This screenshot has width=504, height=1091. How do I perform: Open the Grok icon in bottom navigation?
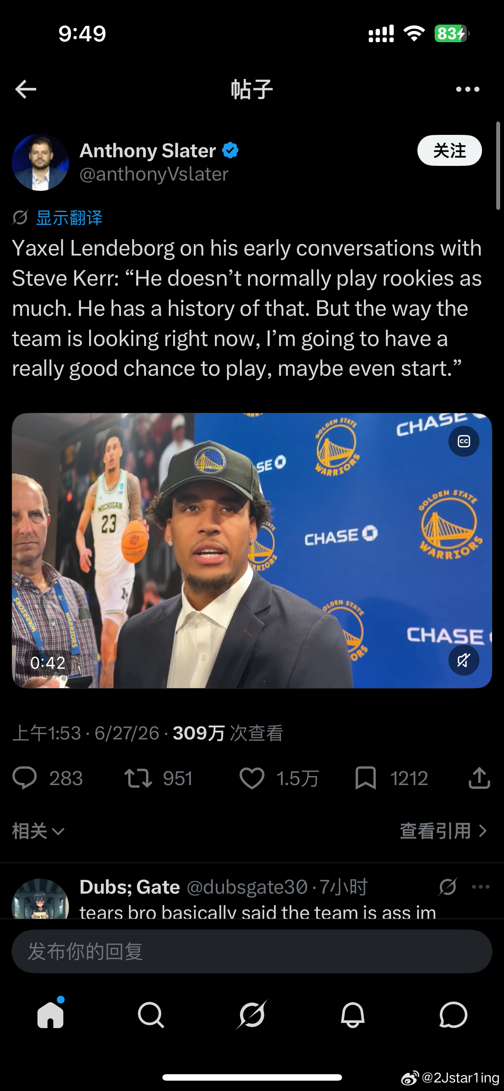(252, 1015)
